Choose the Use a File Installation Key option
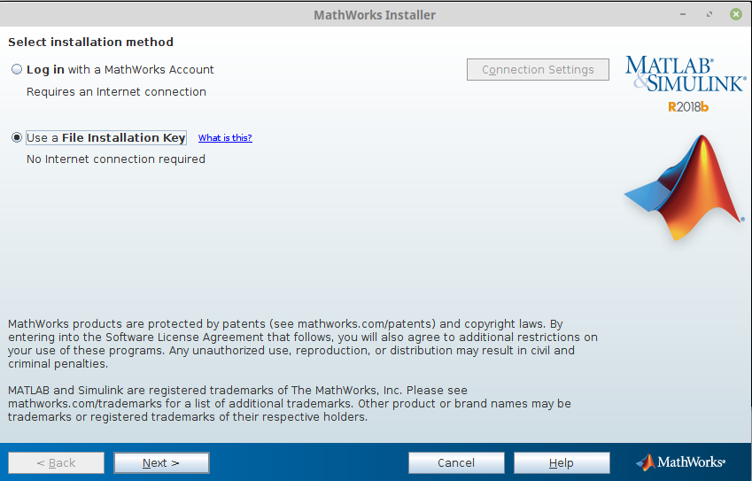This screenshot has height=481, width=752. (17, 138)
